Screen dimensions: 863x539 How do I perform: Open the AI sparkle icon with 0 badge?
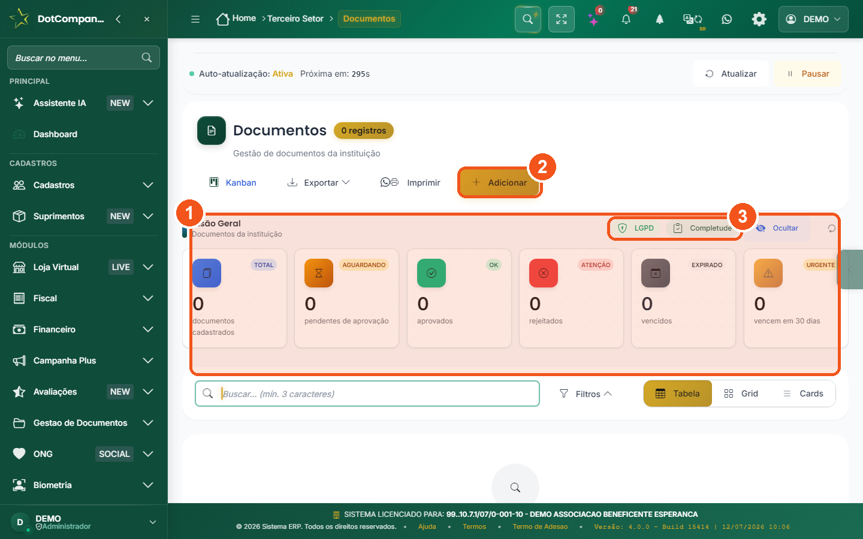pyautogui.click(x=593, y=19)
